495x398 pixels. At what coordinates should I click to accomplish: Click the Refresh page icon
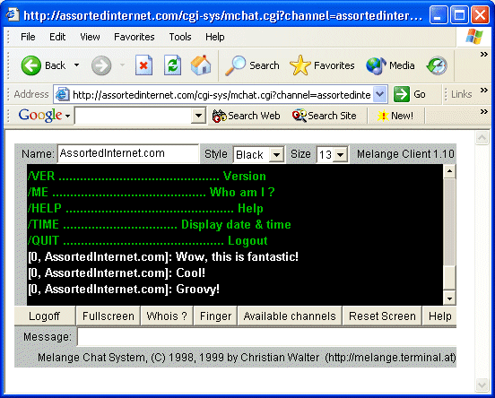172,65
